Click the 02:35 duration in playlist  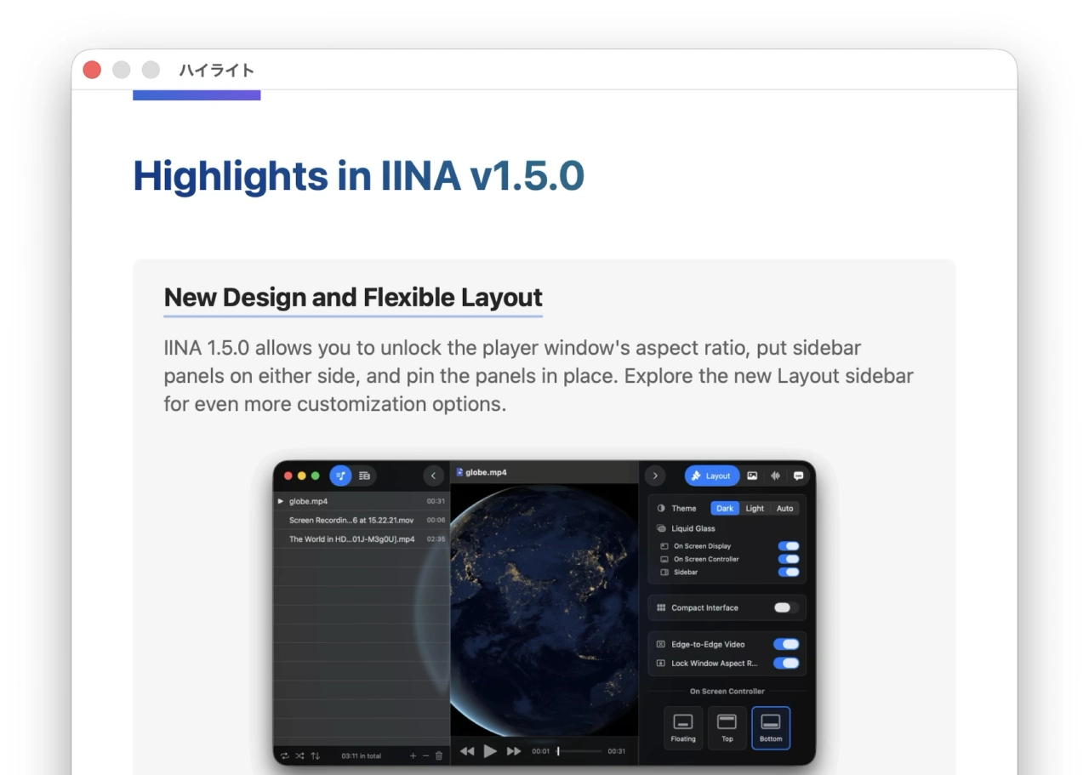click(x=436, y=539)
